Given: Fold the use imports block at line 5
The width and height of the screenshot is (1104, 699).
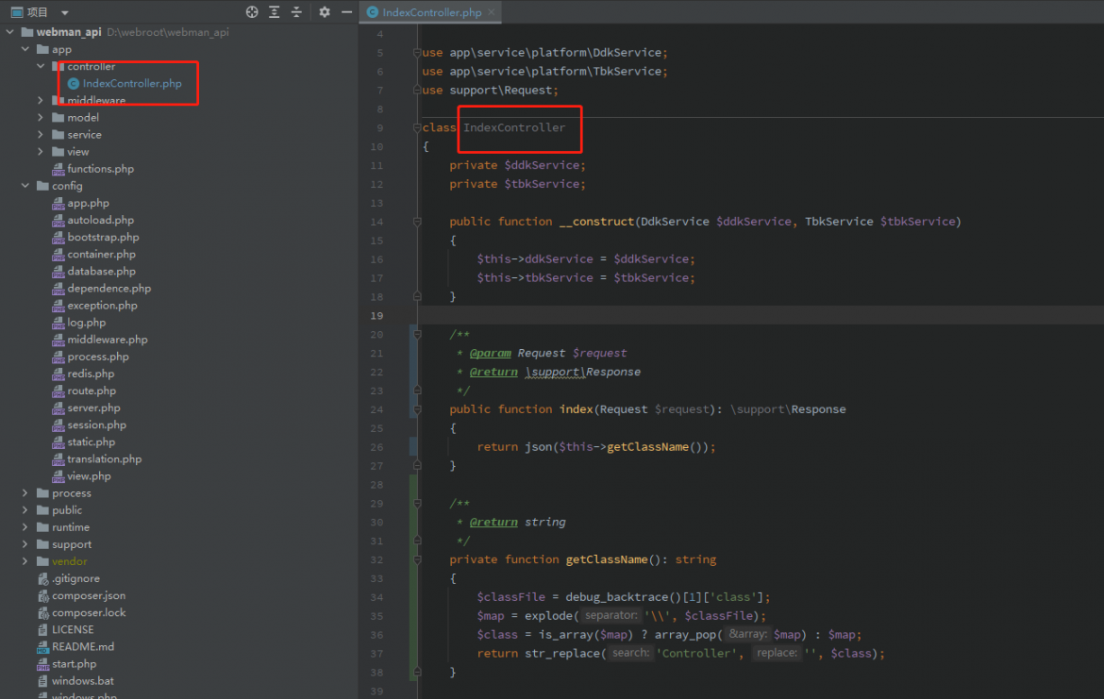Looking at the screenshot, I should point(417,53).
